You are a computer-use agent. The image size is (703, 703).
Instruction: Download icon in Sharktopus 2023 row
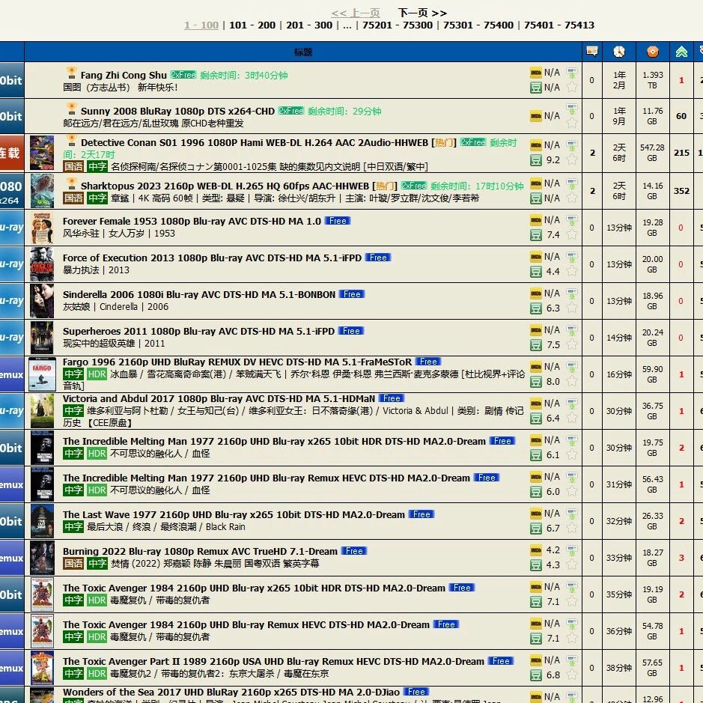pyautogui.click(x=572, y=183)
